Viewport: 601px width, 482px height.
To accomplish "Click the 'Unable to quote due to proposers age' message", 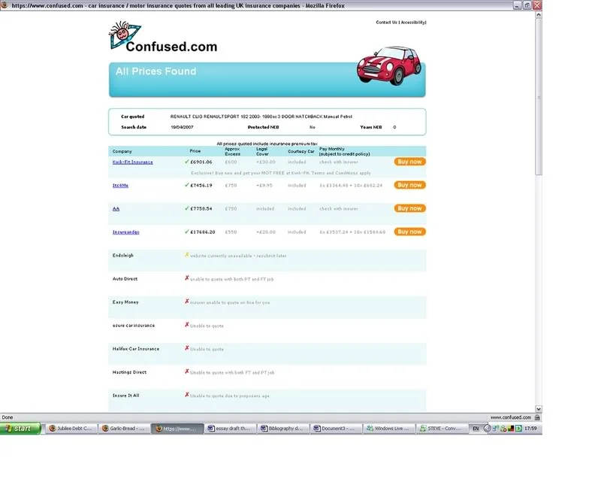I will tap(230, 396).
